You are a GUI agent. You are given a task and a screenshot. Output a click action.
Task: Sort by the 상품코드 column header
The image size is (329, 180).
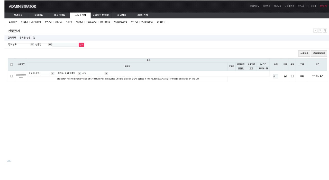click(x=21, y=64)
